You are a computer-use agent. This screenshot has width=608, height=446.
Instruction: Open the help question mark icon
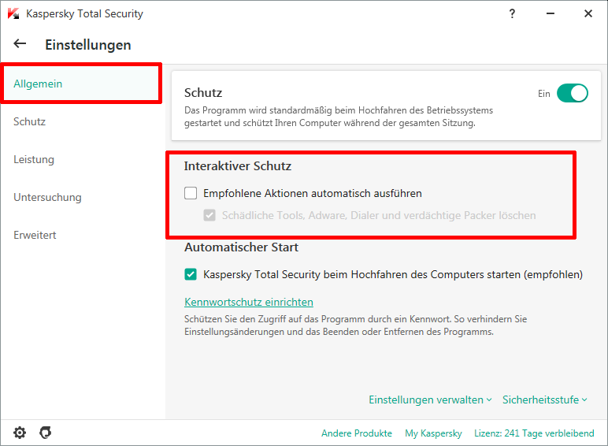[x=512, y=13]
